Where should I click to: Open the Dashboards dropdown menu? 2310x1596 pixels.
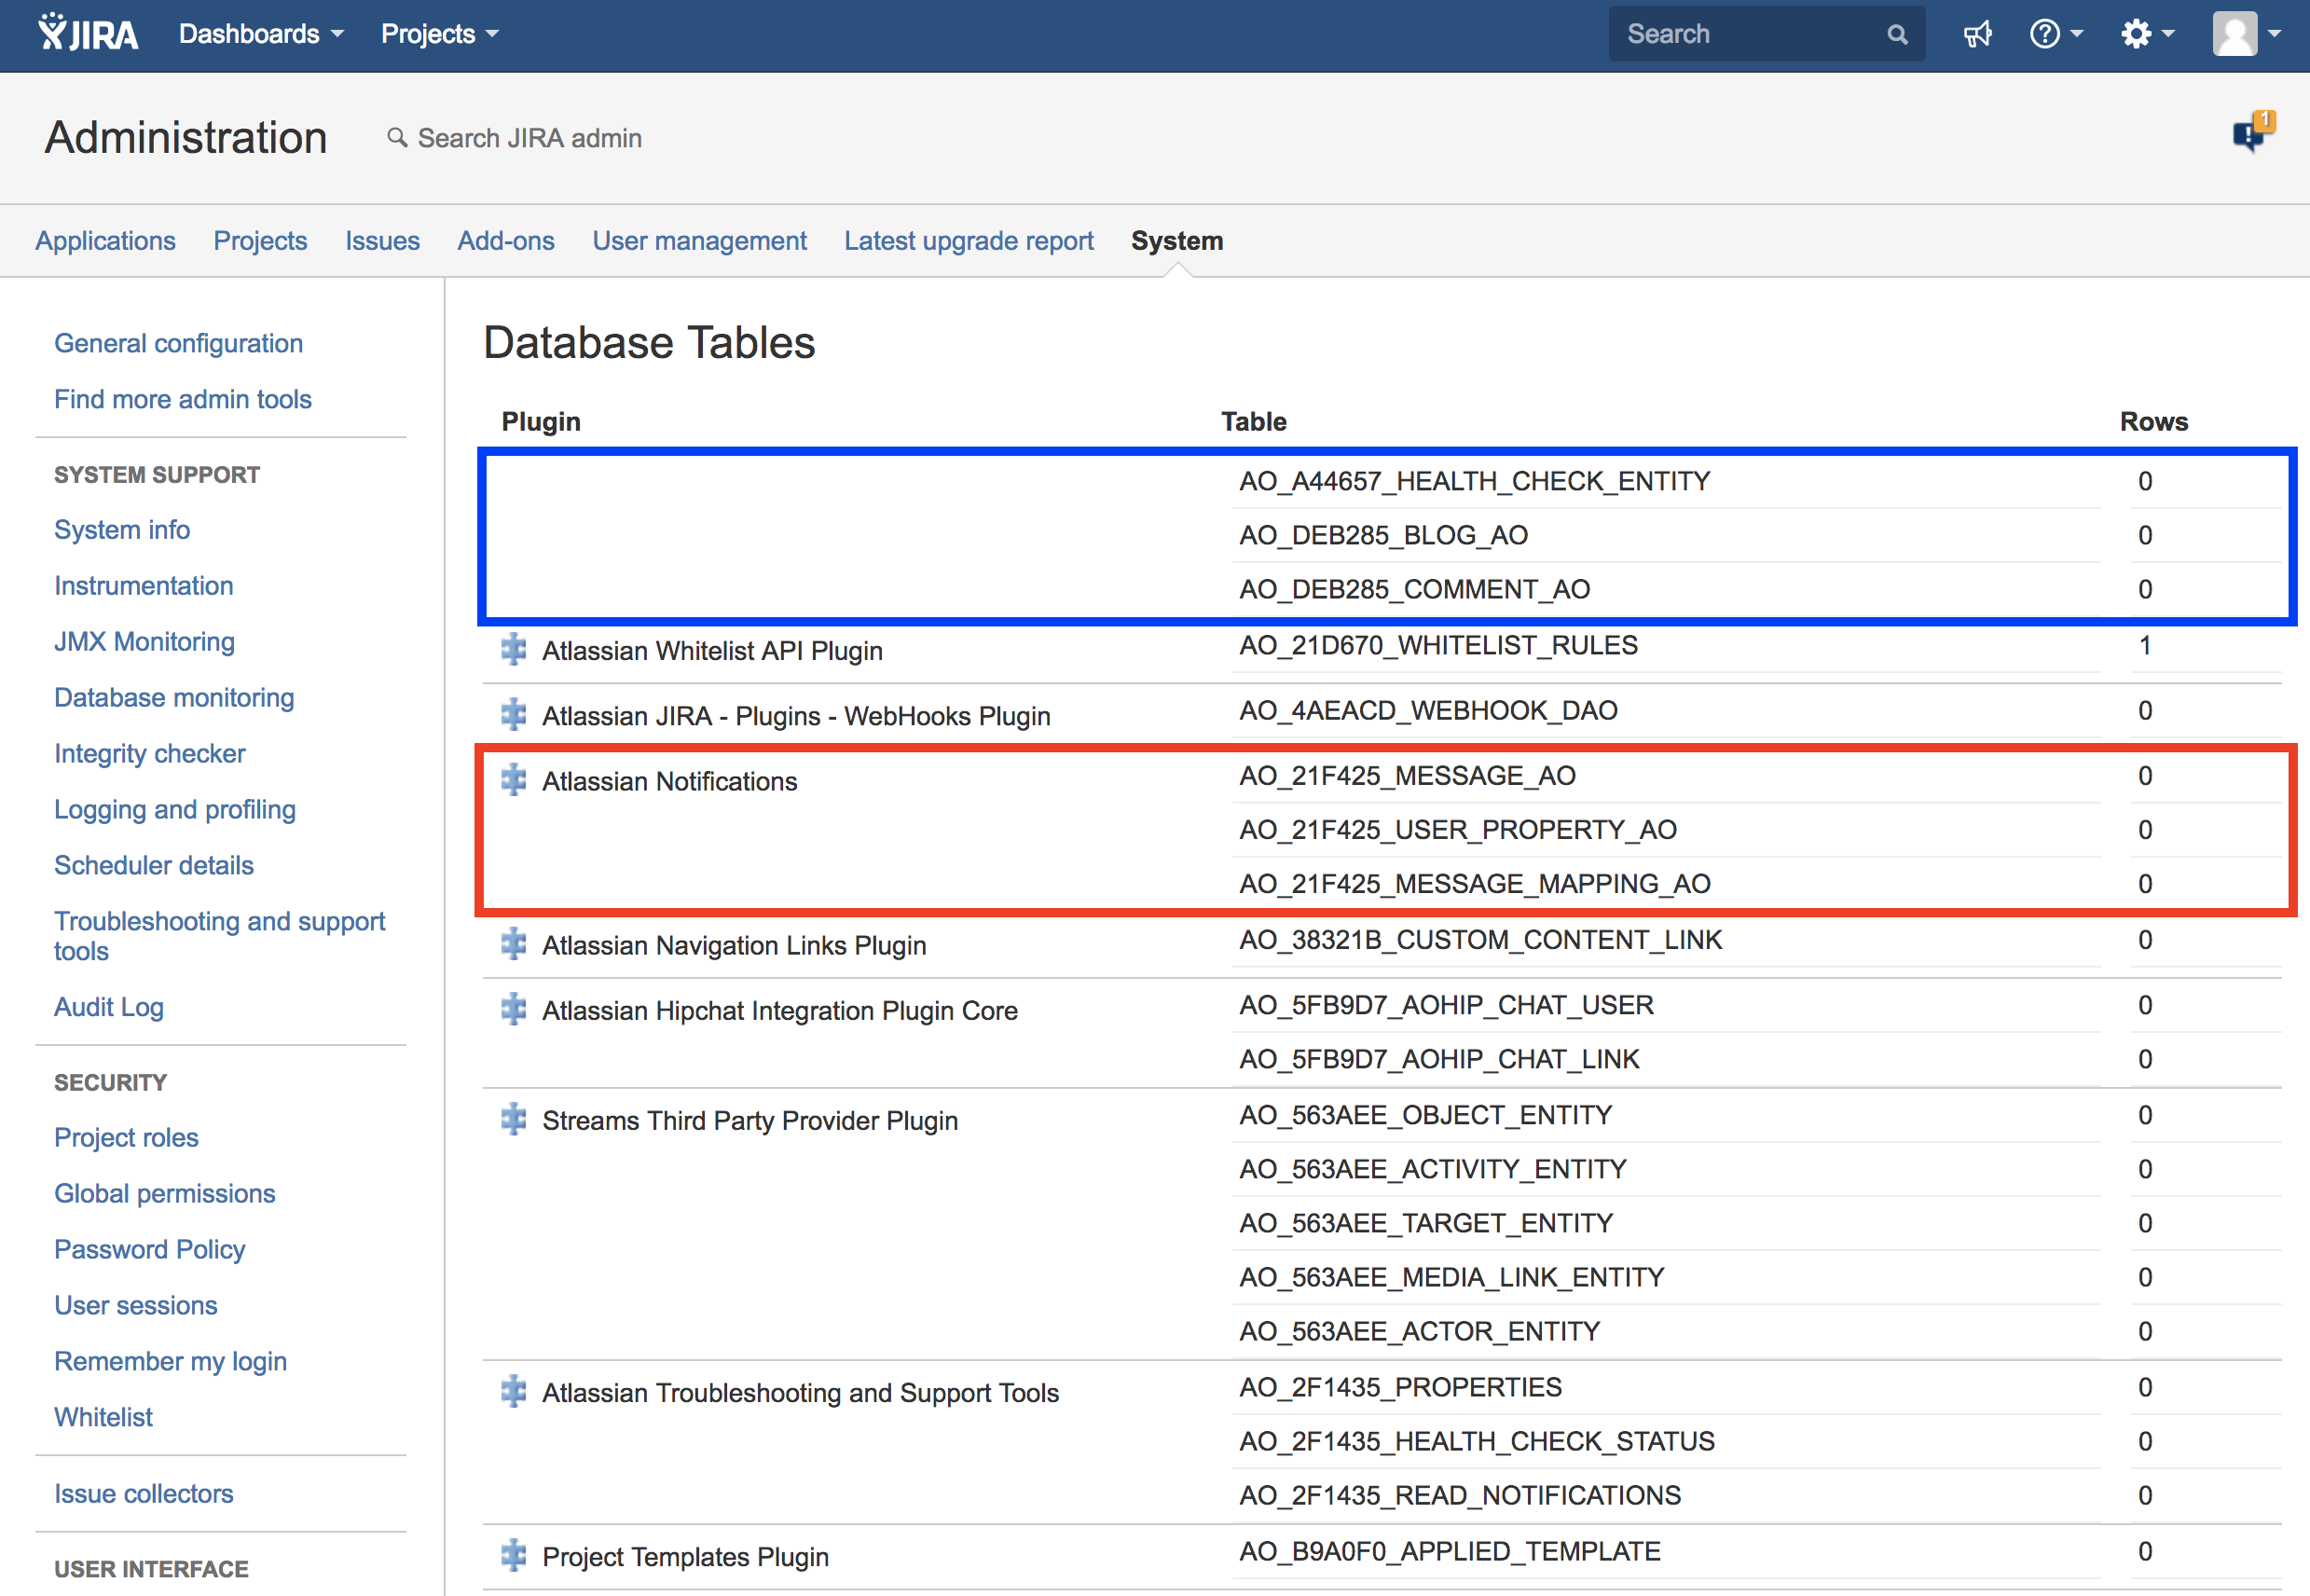coord(261,34)
